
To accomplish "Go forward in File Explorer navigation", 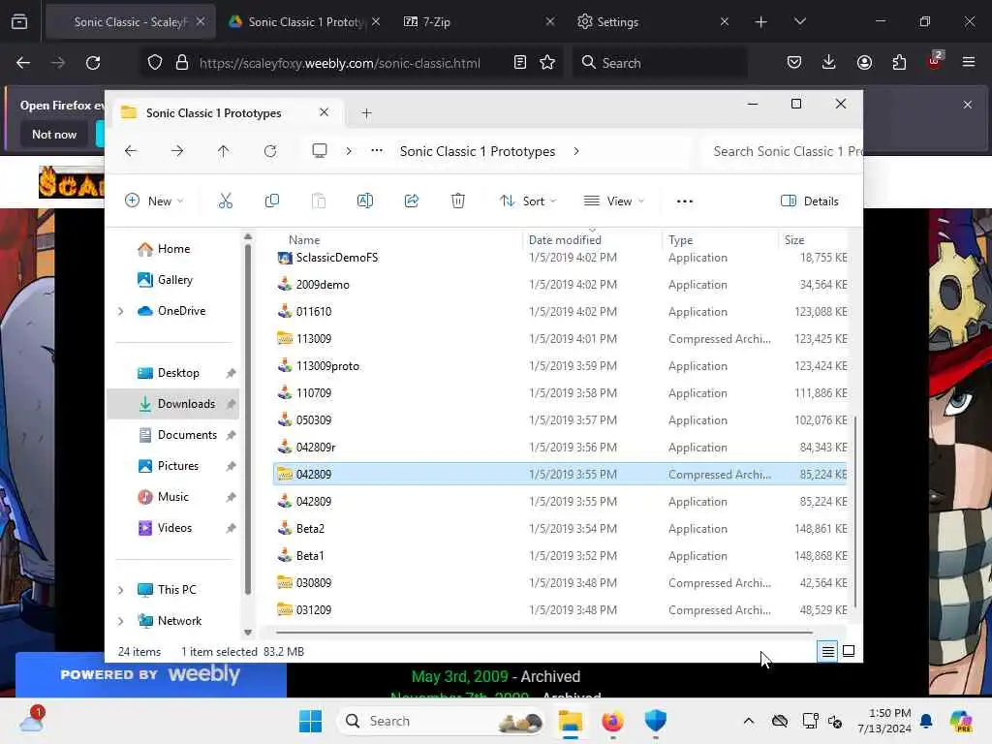I will click(177, 151).
